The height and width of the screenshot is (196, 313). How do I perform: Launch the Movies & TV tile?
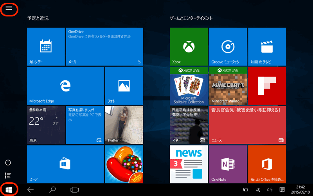(267, 46)
